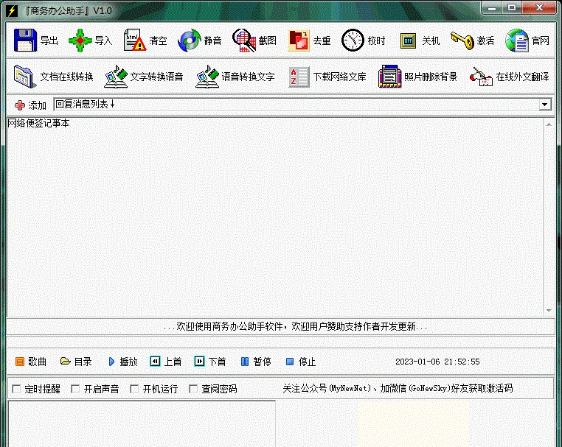Click the 清空 html warning icon
The image size is (562, 447).
pos(134,41)
